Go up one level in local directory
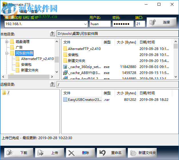The height and width of the screenshot is (160, 179). point(52,34)
